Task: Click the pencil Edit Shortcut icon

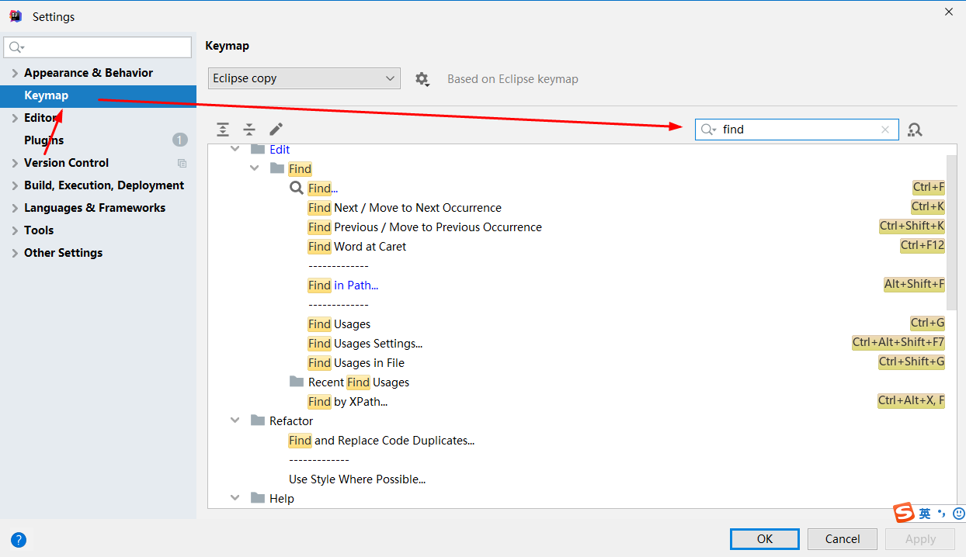Action: click(276, 130)
